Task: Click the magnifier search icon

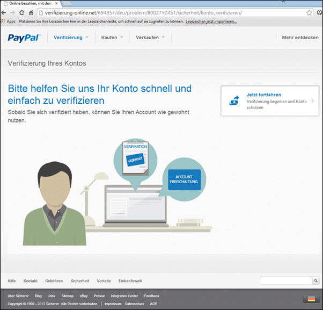Action: click(x=316, y=280)
